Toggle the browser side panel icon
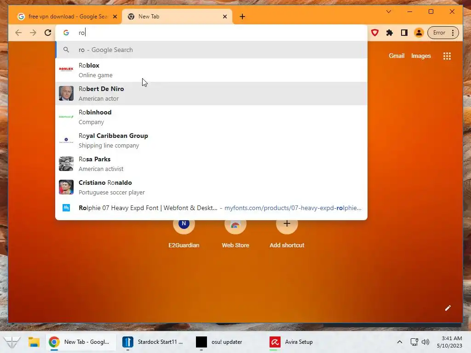 coord(404,33)
